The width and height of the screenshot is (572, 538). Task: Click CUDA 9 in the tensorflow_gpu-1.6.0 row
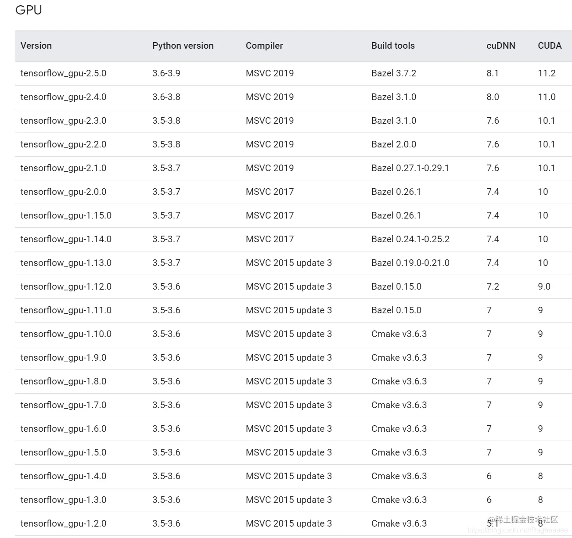click(x=540, y=429)
